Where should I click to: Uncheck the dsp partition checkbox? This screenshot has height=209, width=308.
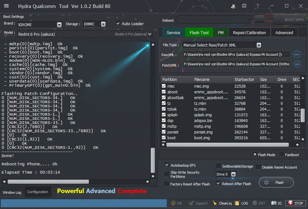coord(164,120)
